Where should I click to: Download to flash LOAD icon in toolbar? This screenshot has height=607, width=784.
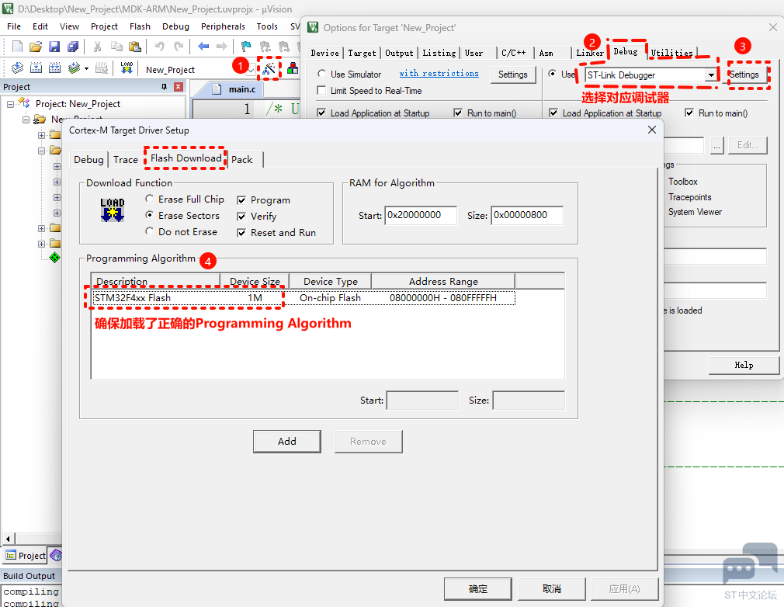click(127, 68)
